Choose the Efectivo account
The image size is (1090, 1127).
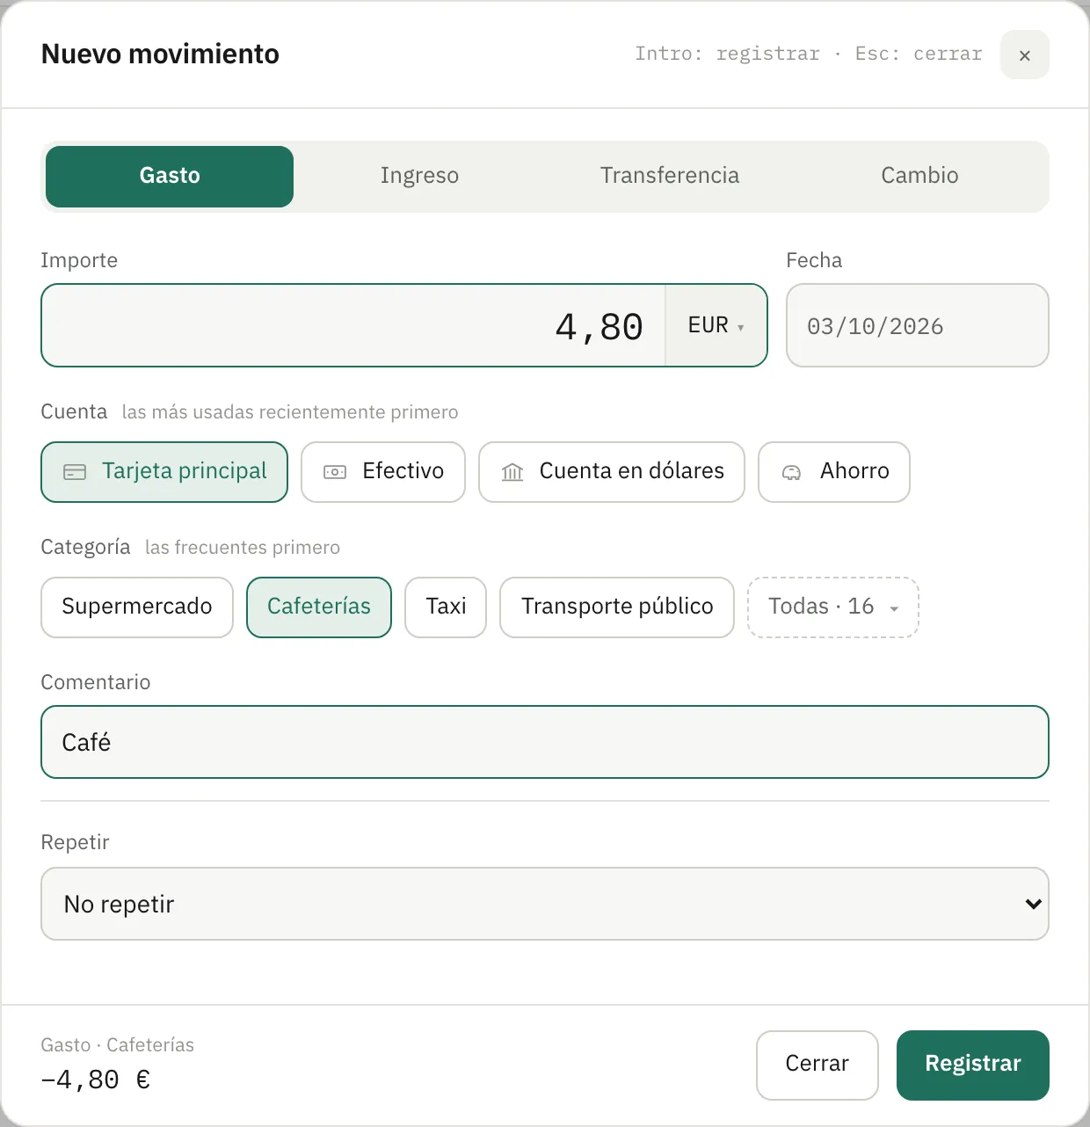point(383,472)
